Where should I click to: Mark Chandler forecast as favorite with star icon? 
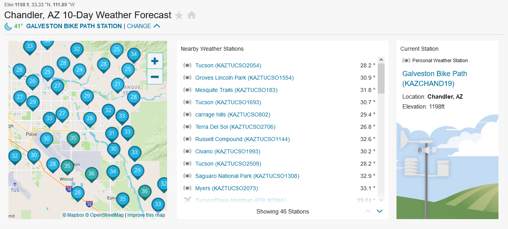(x=179, y=15)
